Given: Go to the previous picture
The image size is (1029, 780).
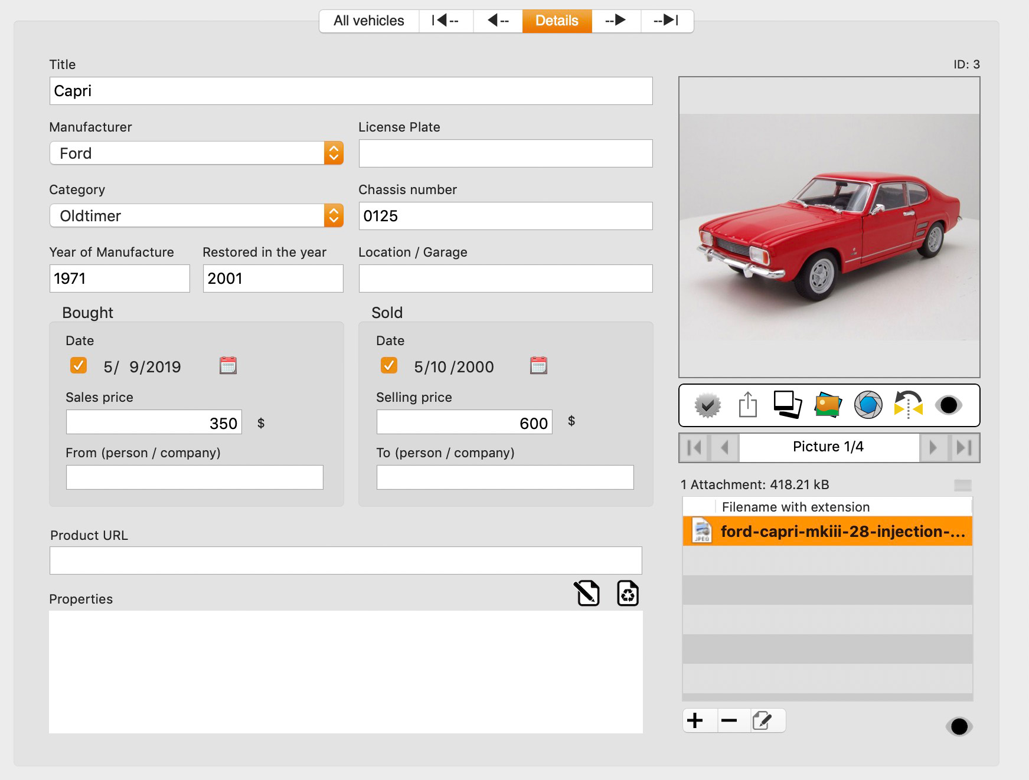Looking at the screenshot, I should pos(725,447).
